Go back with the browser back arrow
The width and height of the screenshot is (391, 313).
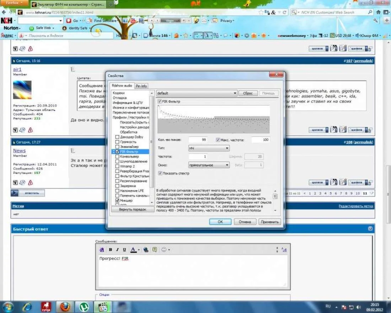point(4,12)
